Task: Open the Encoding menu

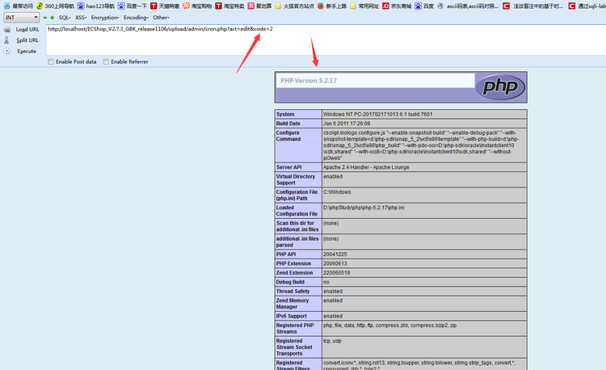Action: tap(137, 17)
